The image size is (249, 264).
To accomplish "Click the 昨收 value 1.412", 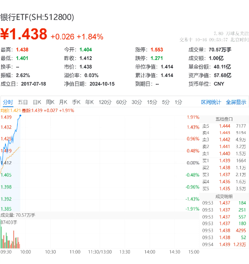I will [x=86, y=58].
